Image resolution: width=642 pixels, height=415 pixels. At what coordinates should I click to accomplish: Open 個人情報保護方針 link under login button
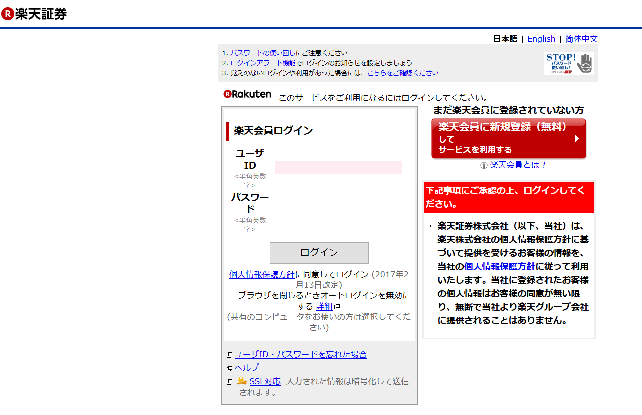(x=262, y=274)
